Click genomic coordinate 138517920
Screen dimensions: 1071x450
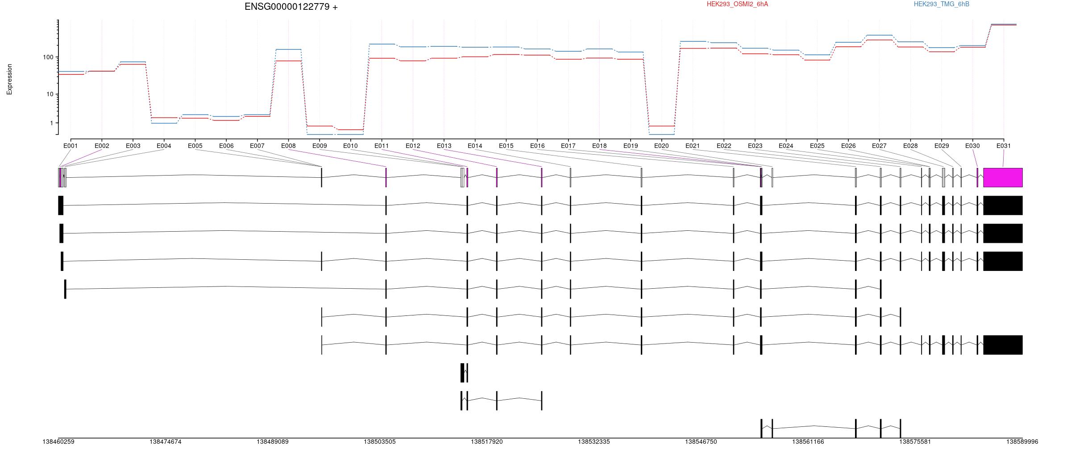click(x=487, y=442)
